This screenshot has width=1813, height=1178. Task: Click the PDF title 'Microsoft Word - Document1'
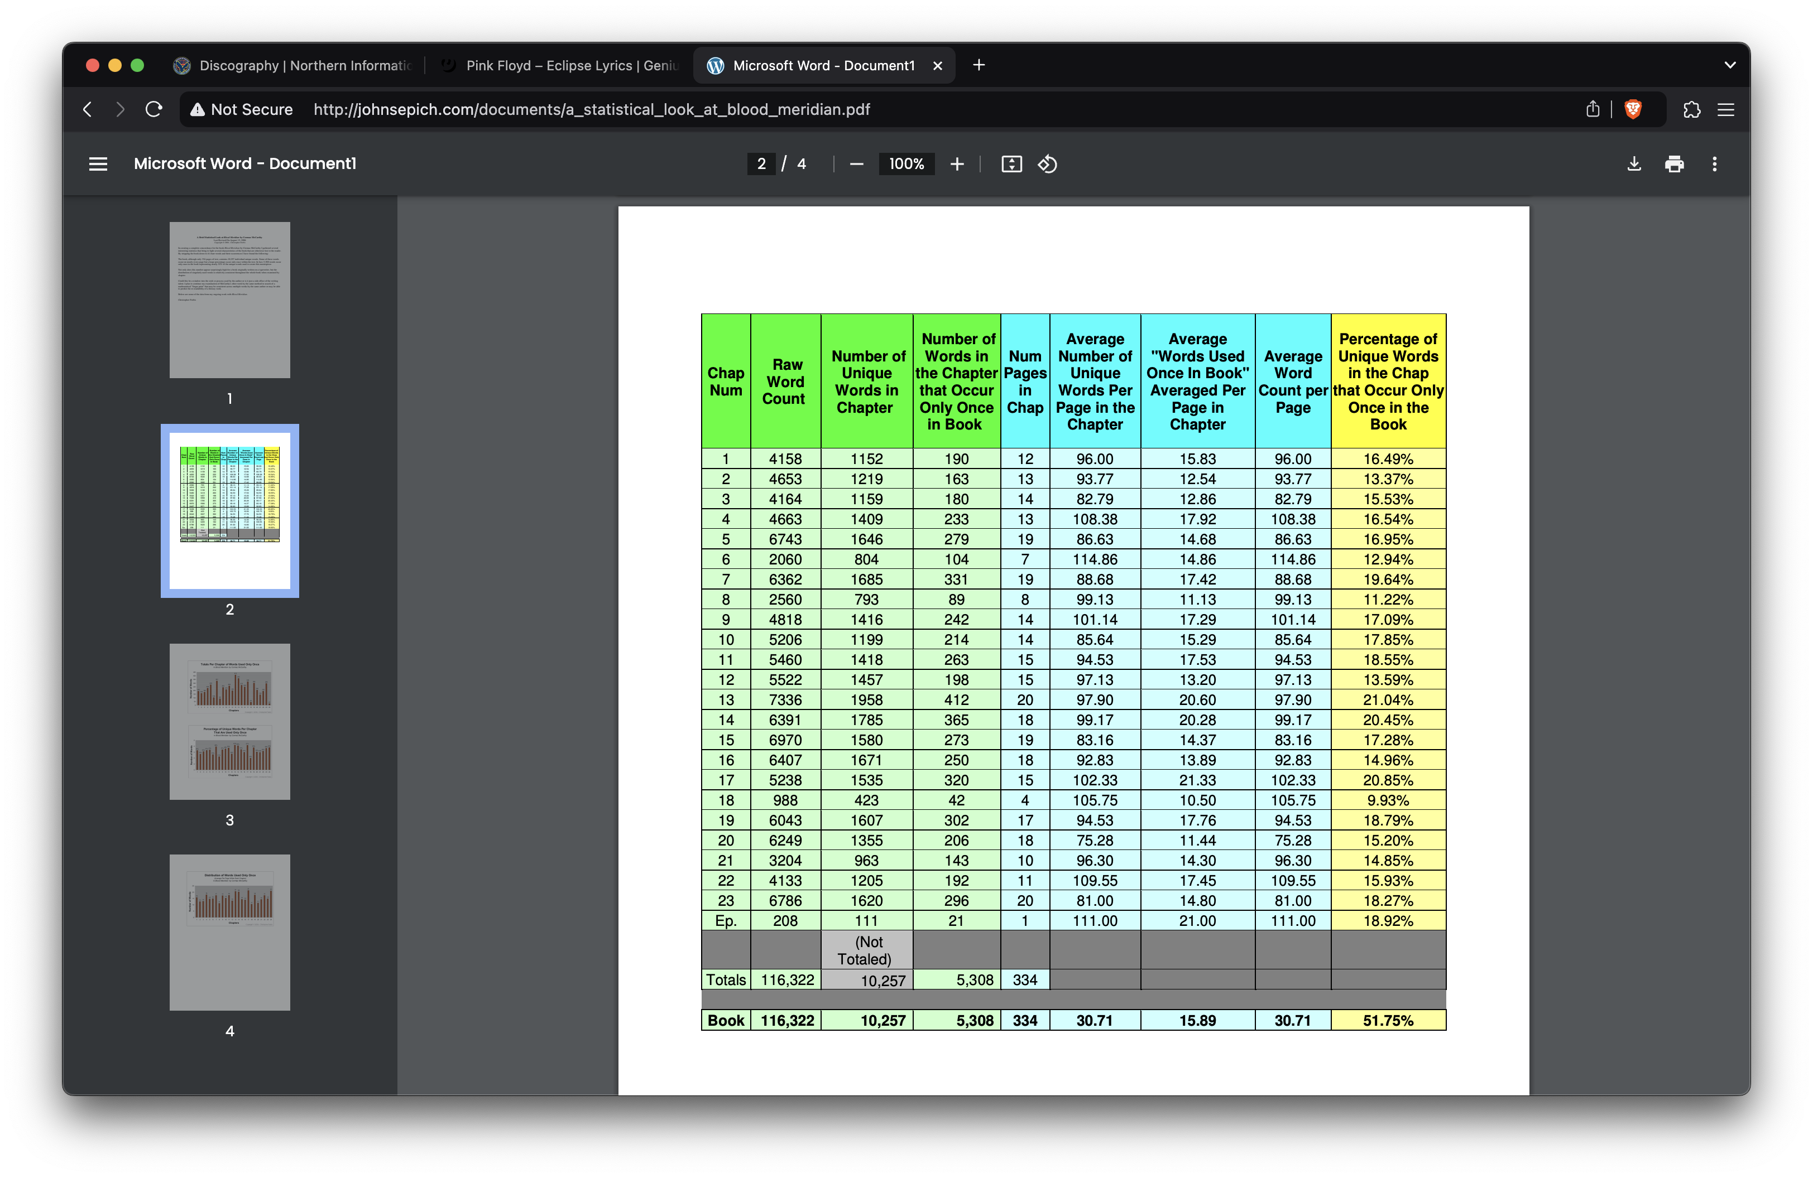pyautogui.click(x=245, y=163)
